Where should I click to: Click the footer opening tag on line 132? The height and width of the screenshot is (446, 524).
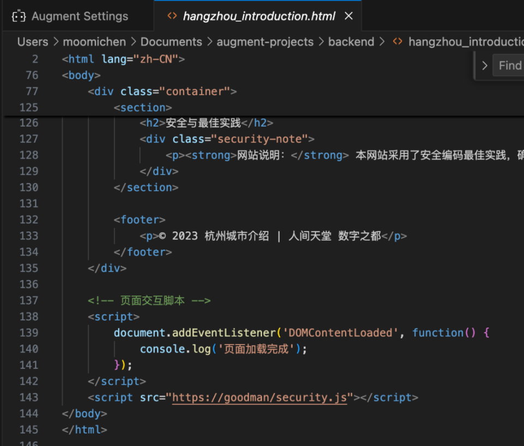point(140,219)
